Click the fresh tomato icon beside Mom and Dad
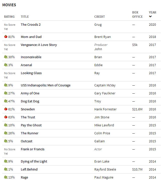 click(x=6, y=37)
